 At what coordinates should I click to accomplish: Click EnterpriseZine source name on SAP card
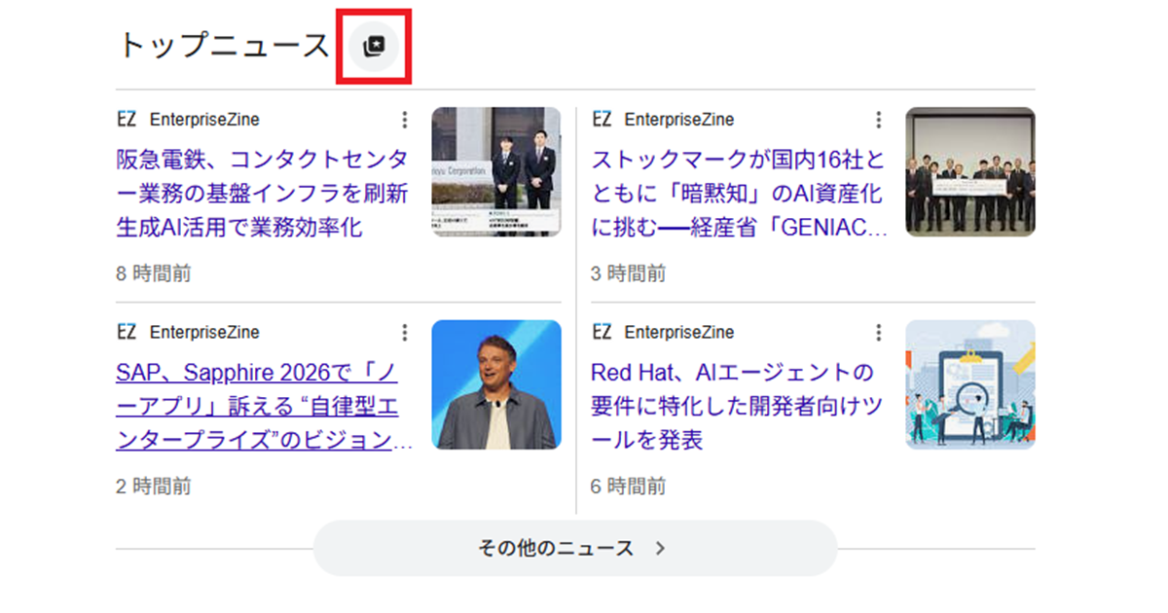[x=204, y=333]
